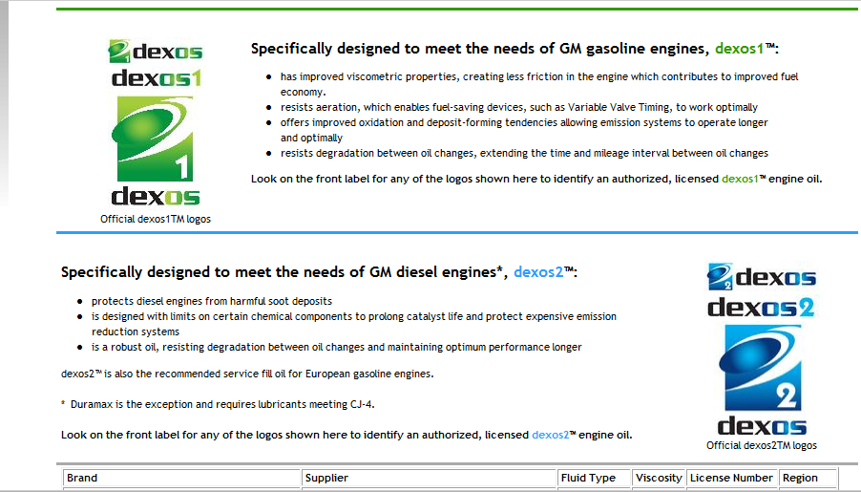
Task: Click the blue dexos2 link before 'engine oil'
Action: [550, 435]
